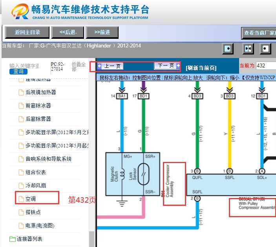Click the Lock Sensor component label
The height and width of the screenshot is (247, 276).
[133, 174]
